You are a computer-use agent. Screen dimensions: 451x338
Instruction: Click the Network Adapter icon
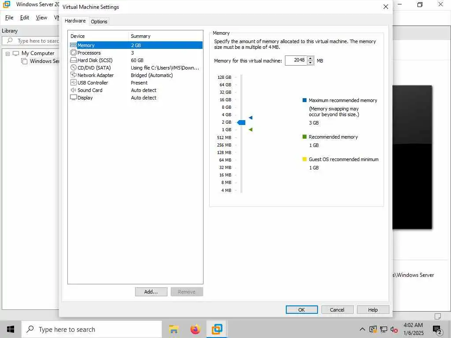pyautogui.click(x=74, y=75)
